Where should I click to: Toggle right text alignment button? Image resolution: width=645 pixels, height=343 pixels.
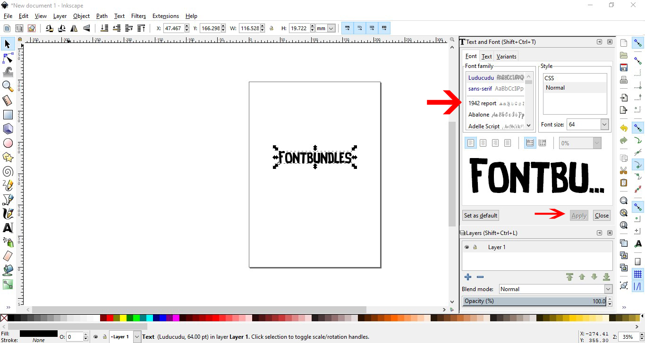[495, 142]
